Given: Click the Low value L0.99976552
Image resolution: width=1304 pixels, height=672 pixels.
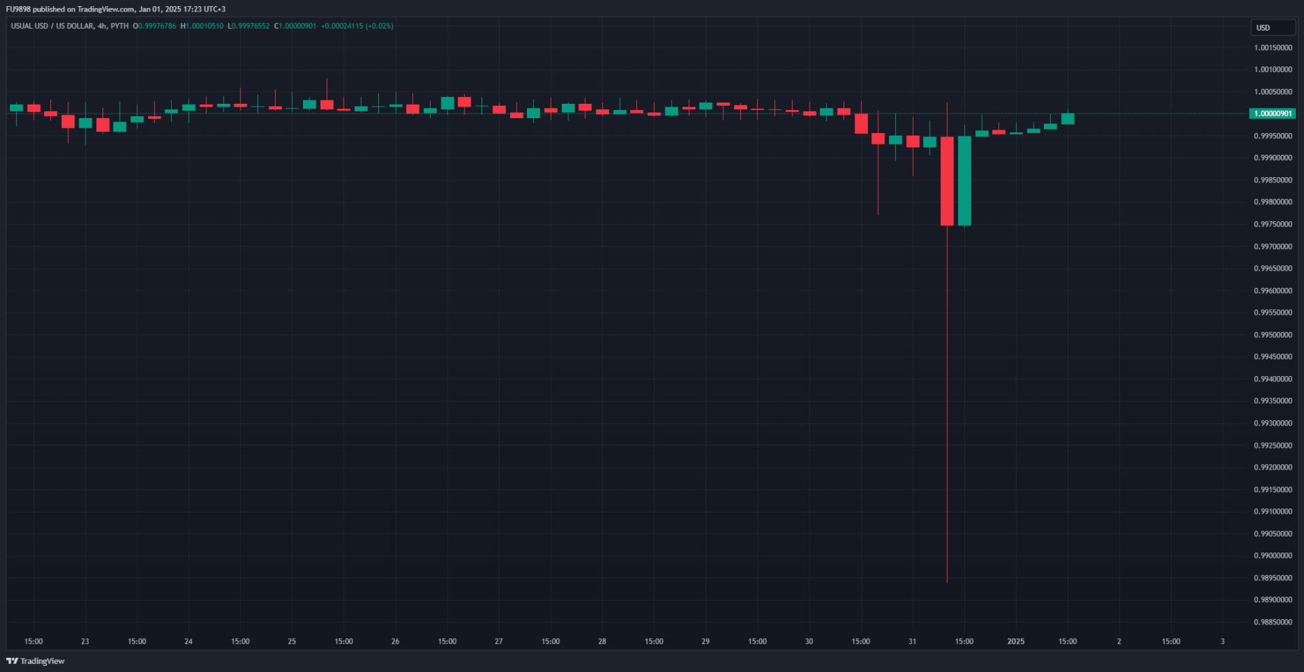Looking at the screenshot, I should (x=249, y=26).
